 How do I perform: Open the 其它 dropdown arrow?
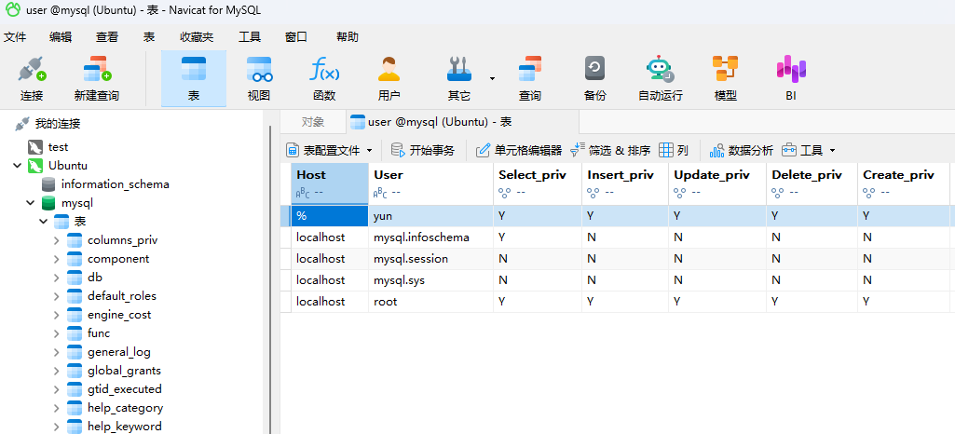pos(492,78)
